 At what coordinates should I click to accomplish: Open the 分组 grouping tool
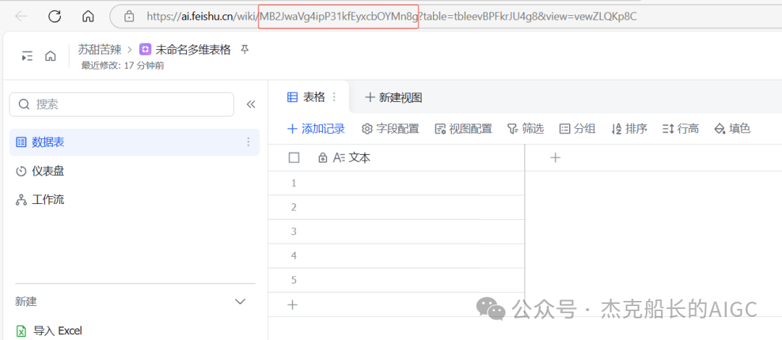578,129
